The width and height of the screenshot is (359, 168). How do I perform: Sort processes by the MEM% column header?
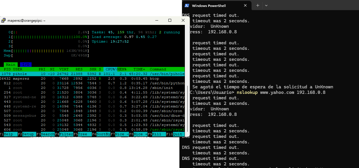coord(122,69)
